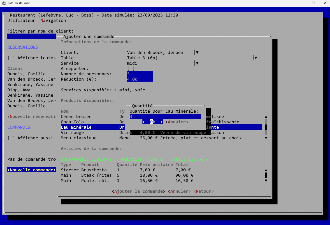The width and height of the screenshot is (330, 225).
Task: Click the products list scroll-down arrow
Action: [x=266, y=138]
